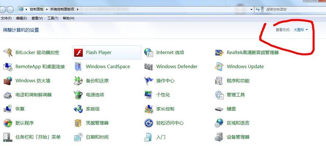The height and width of the screenshot is (146, 326).
Task: Open the Realtek audio manager icon
Action: click(x=219, y=53)
